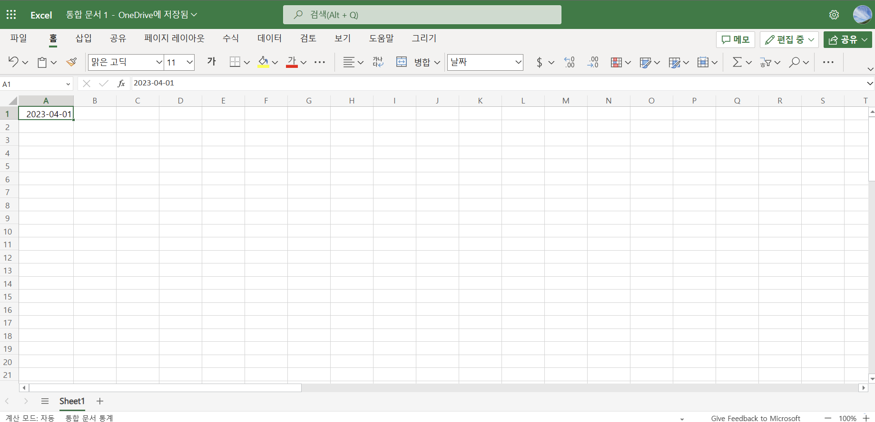This screenshot has width=875, height=422.
Task: Switch to 데이터 tab
Action: (x=270, y=38)
